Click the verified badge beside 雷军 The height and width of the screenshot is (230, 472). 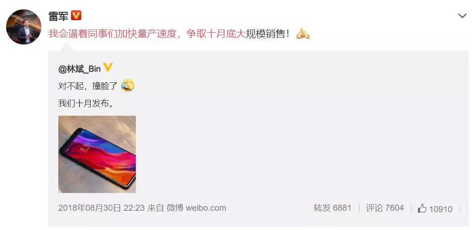pos(76,15)
